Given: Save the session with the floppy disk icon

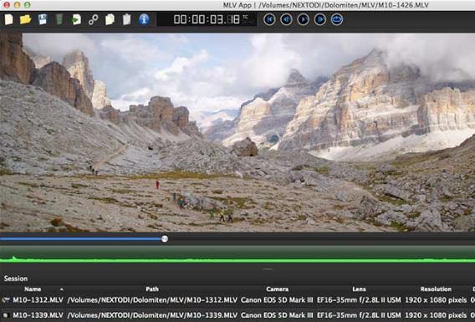Looking at the screenshot, I should pos(43,20).
